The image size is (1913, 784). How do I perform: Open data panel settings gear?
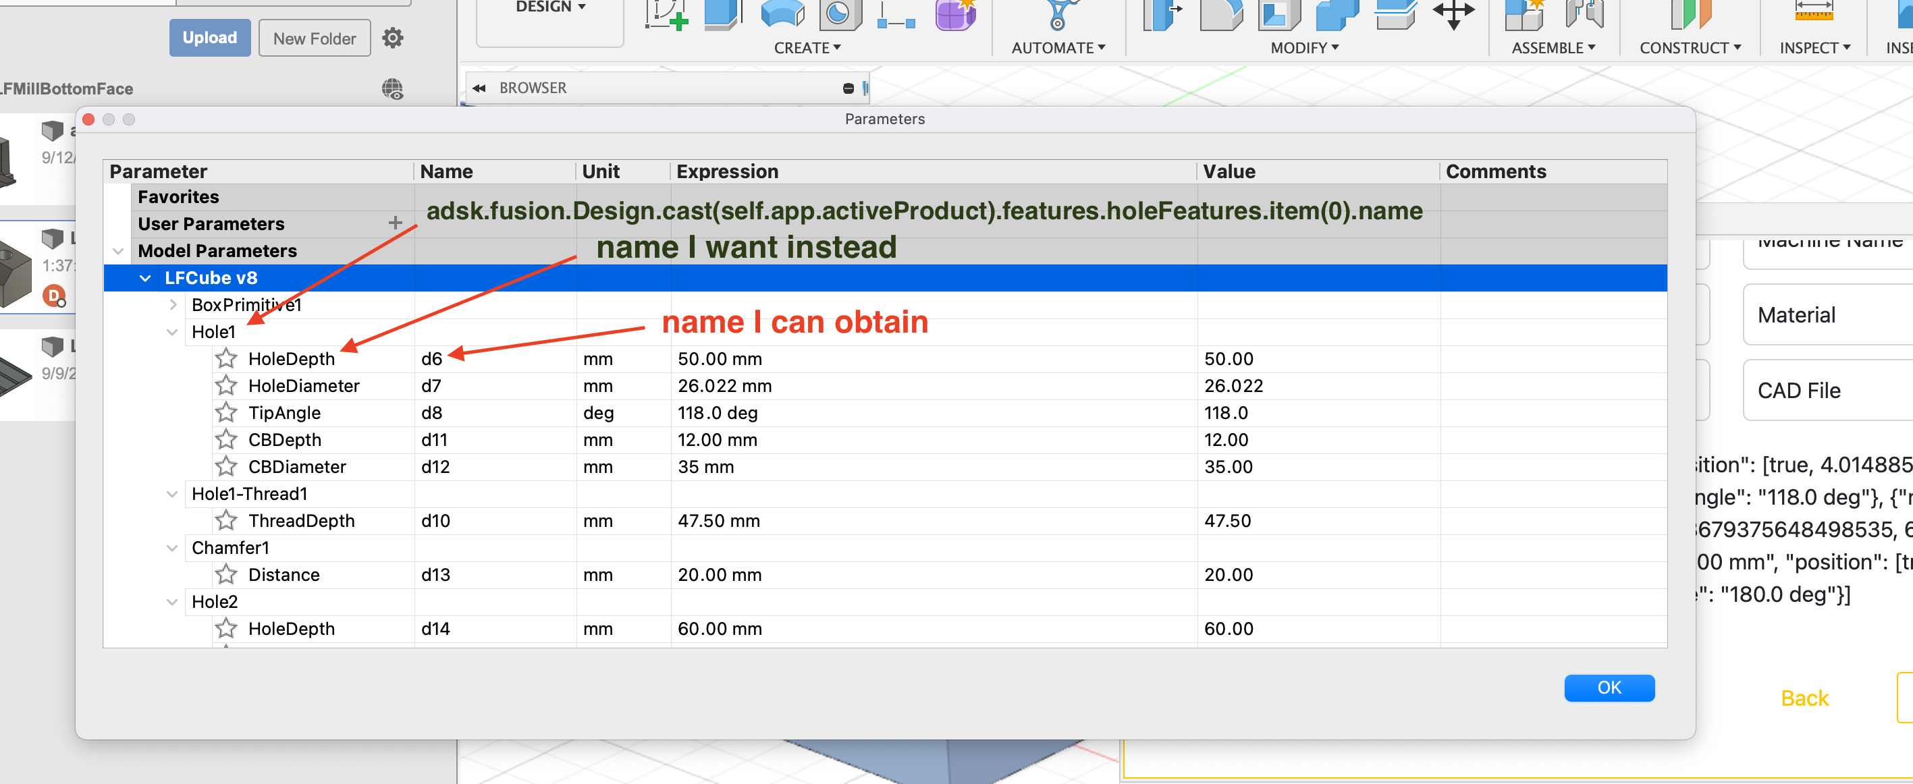tap(392, 38)
